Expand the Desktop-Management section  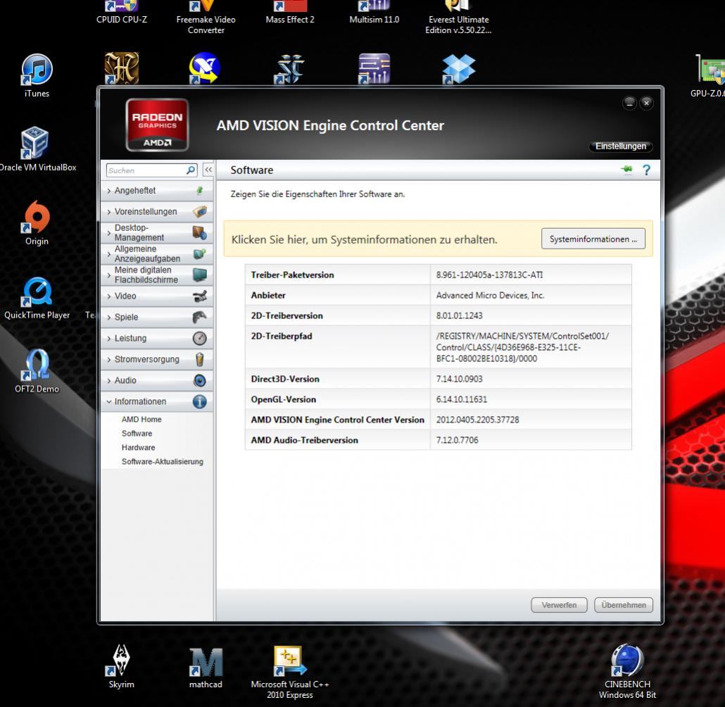(x=156, y=232)
